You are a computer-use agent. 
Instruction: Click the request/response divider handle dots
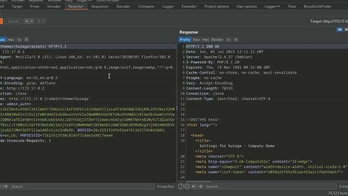pos(177,108)
